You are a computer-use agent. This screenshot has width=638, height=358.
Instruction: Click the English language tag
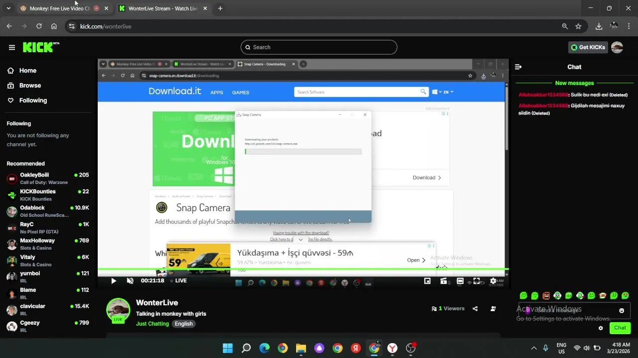point(183,324)
